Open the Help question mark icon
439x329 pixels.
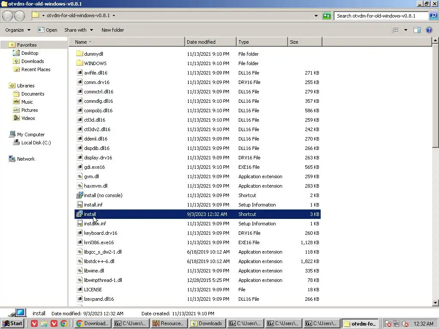(429, 30)
